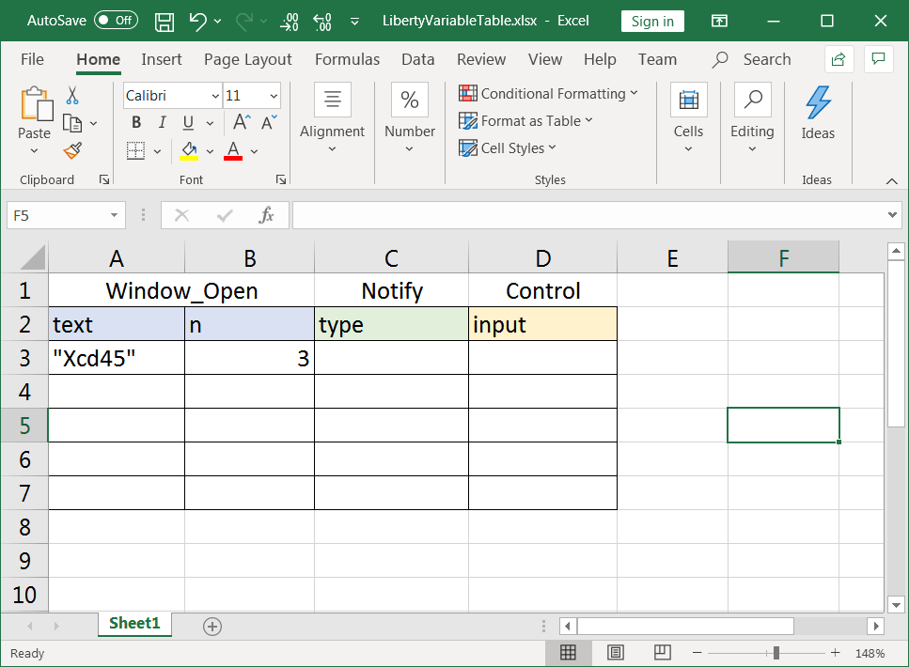Open the Comments pane icon

coord(878,59)
